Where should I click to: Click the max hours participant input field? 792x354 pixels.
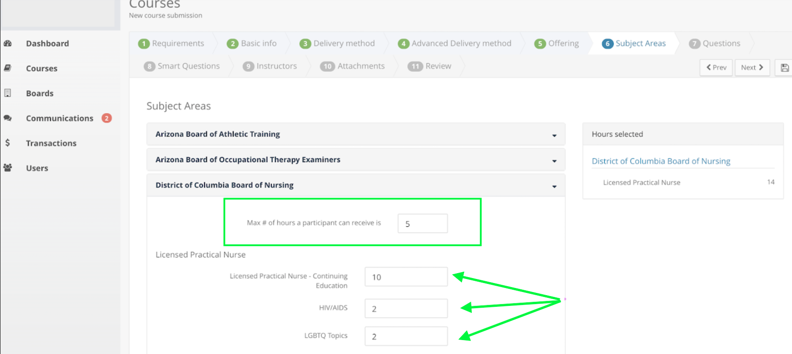pyautogui.click(x=422, y=223)
